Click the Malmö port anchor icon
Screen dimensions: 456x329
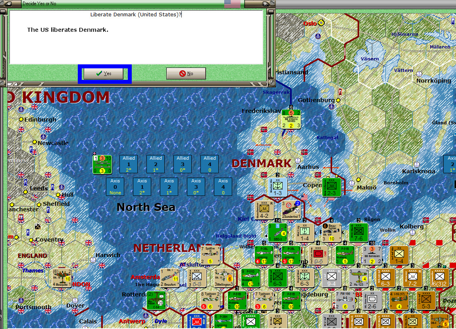[352, 183]
